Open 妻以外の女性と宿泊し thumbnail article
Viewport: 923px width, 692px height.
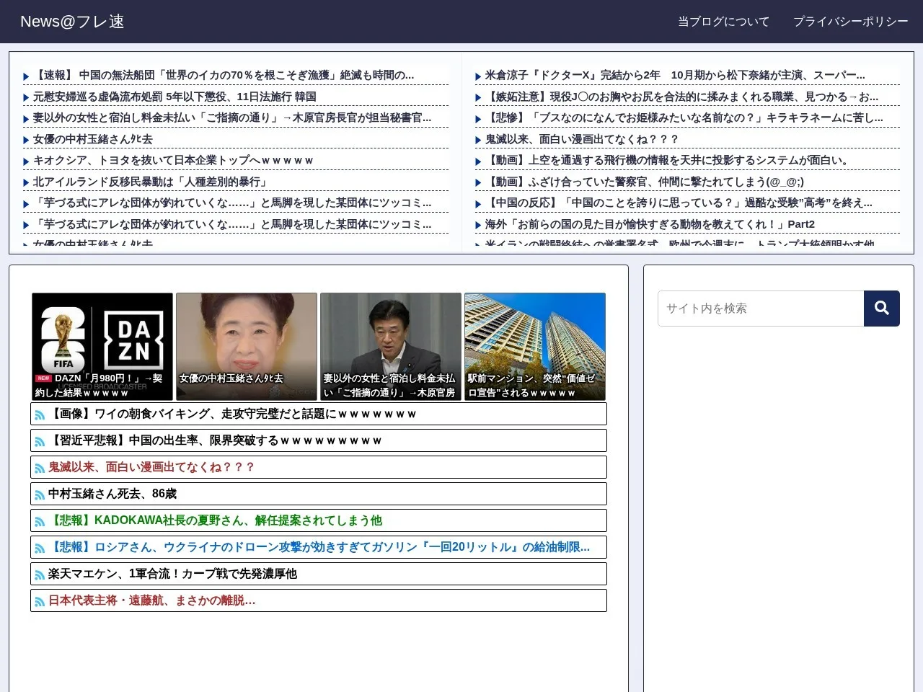pos(391,347)
